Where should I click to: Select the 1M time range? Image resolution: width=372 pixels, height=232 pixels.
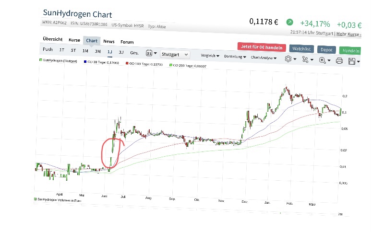(x=85, y=51)
